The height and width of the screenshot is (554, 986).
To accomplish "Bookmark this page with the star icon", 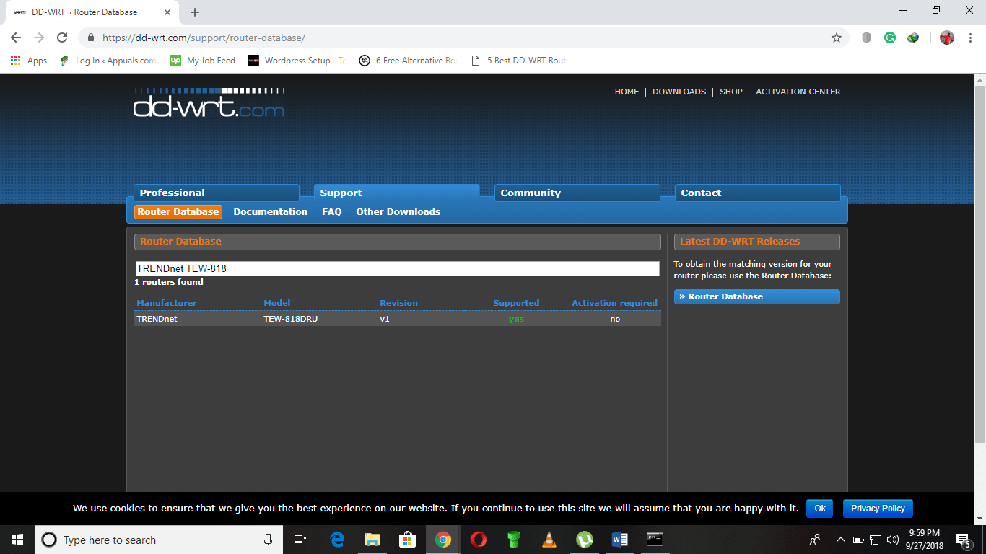I will pos(837,38).
